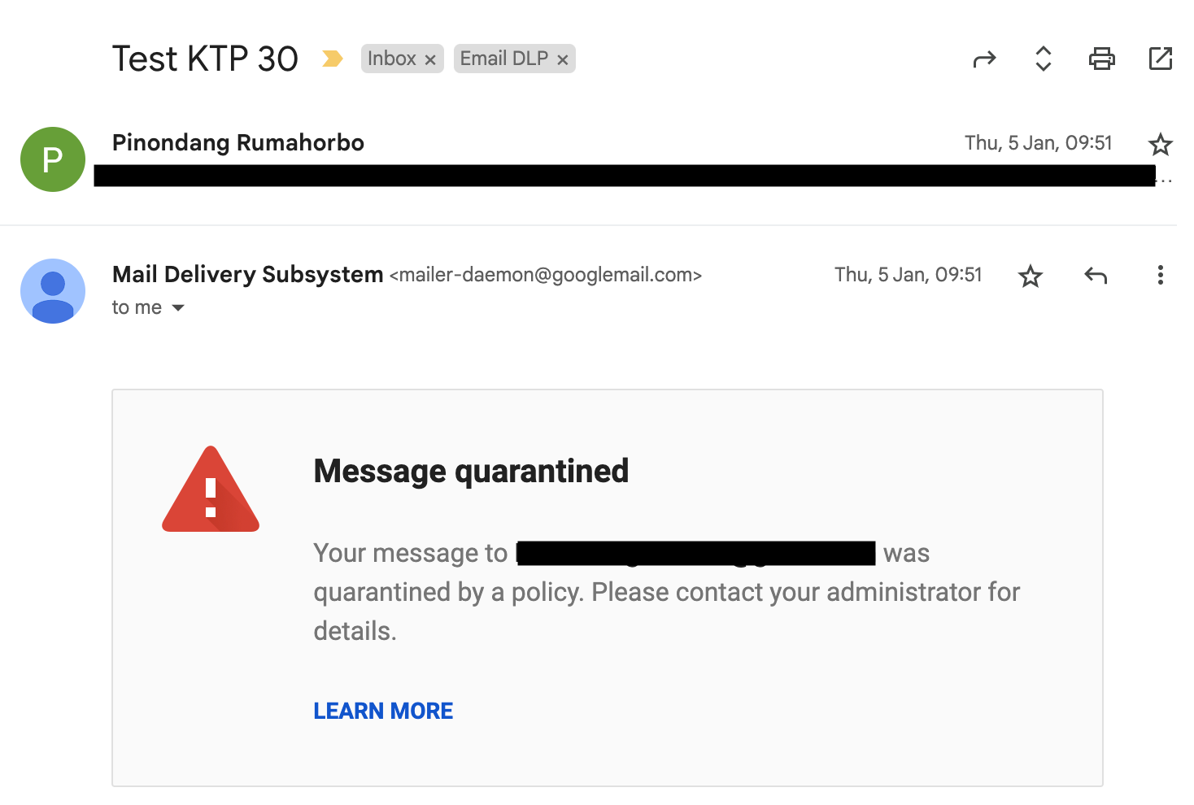
Task: Click the Inbox label chip
Action: [x=392, y=59]
